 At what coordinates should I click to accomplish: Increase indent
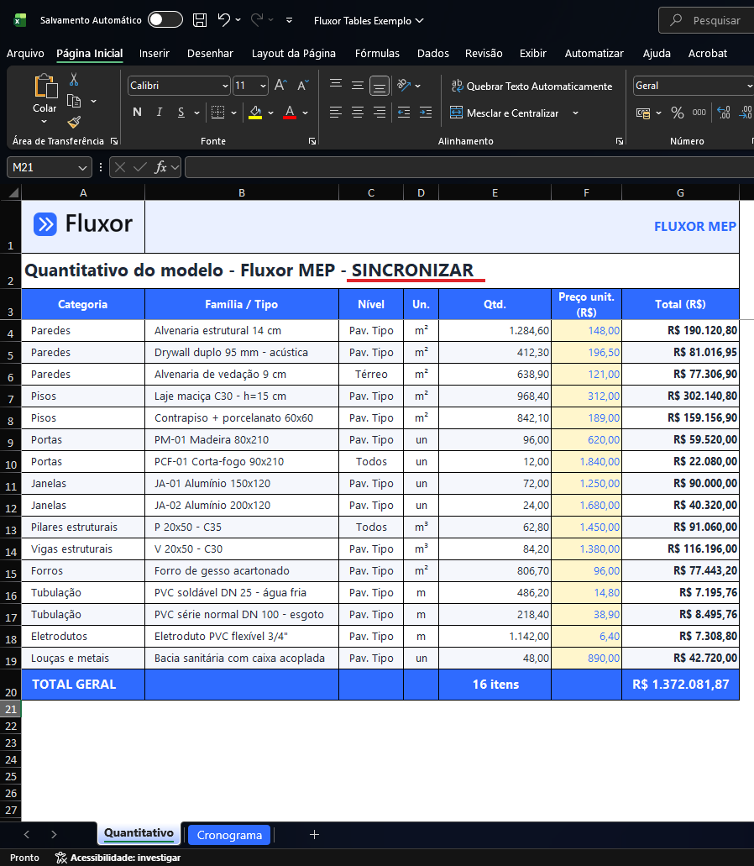(426, 113)
